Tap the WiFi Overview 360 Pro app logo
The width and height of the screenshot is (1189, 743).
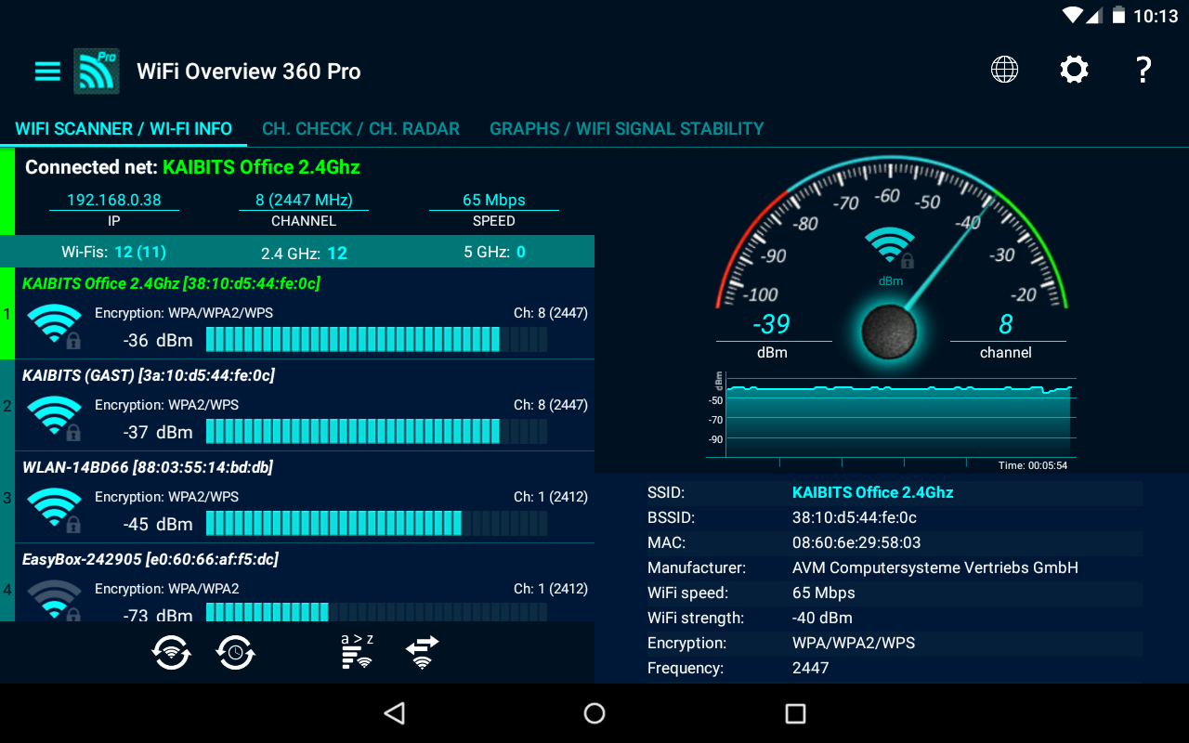click(97, 71)
